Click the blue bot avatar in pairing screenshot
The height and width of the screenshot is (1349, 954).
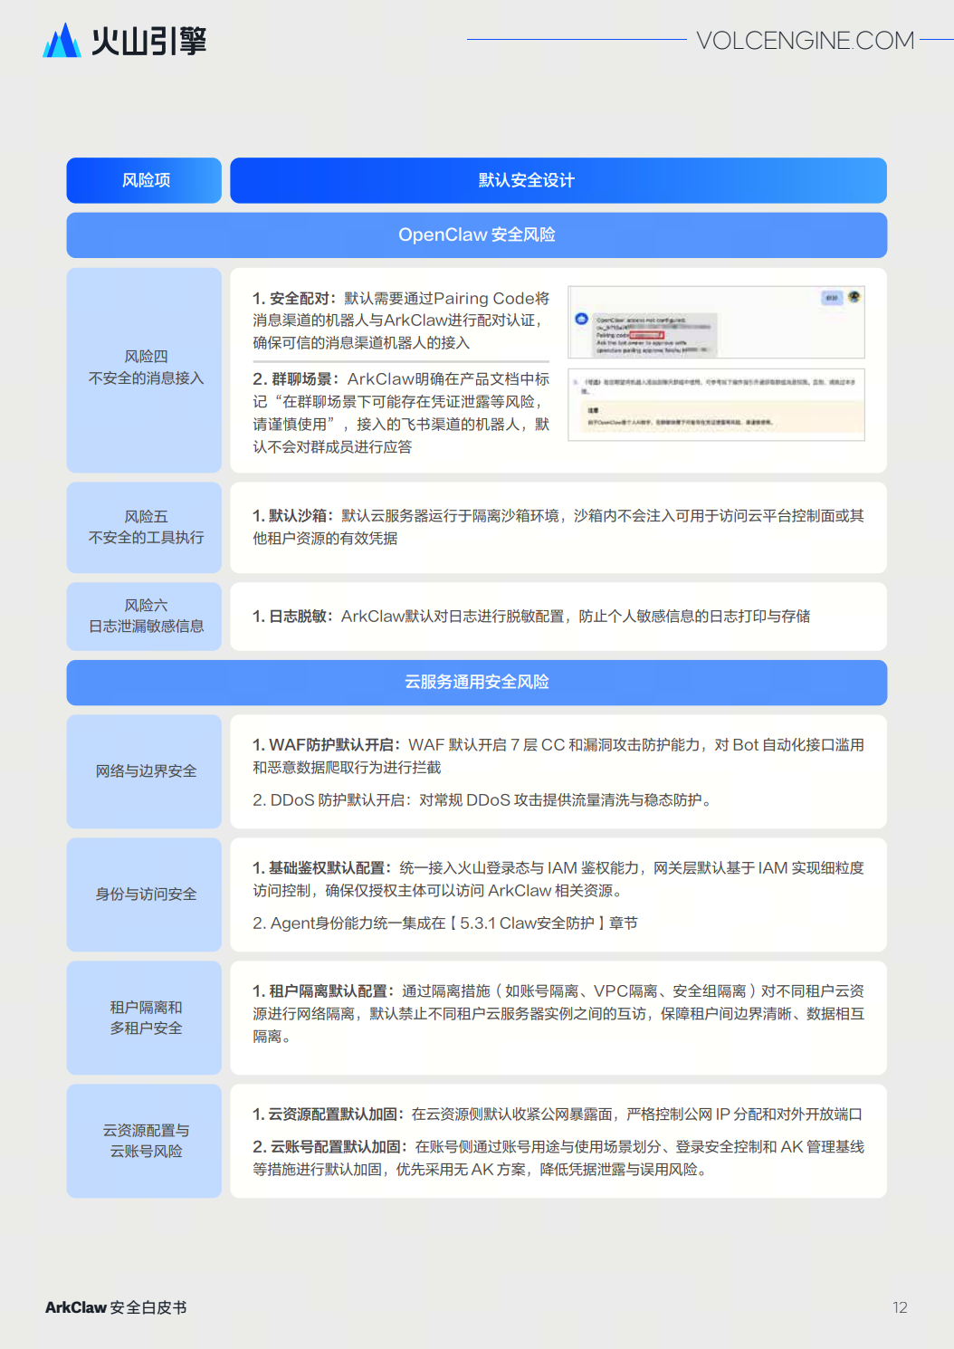581,320
